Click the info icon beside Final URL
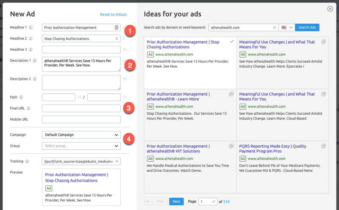 [28, 108]
